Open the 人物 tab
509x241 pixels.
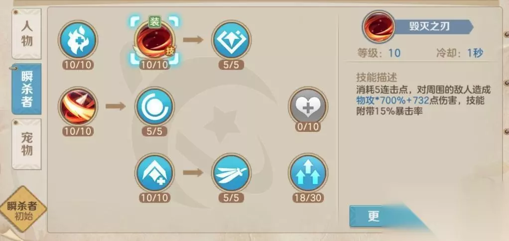[26, 34]
